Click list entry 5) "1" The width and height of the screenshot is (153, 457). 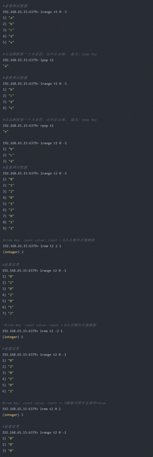(8, 204)
